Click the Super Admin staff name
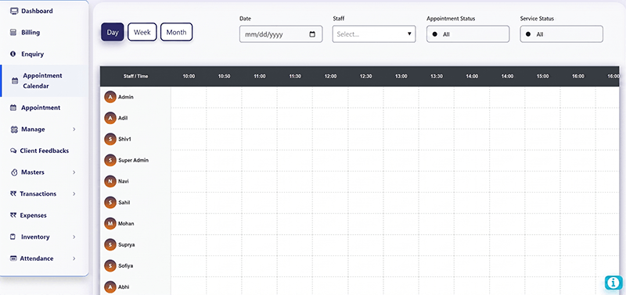 (133, 160)
